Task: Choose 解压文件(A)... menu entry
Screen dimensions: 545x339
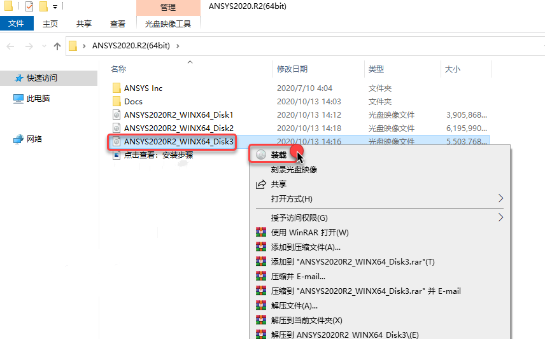Action: pos(294,306)
